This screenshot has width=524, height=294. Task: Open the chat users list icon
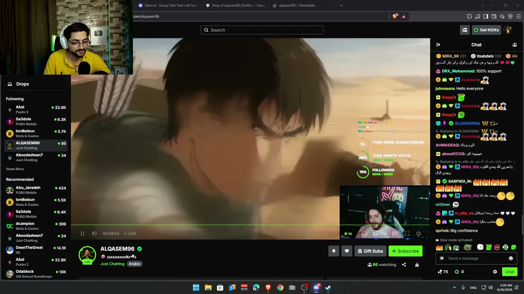515,45
